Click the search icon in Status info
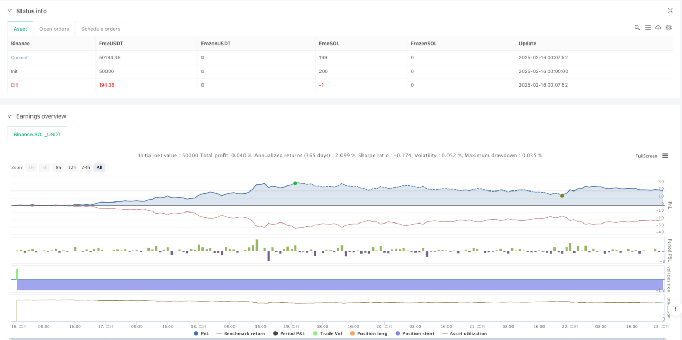Screen dimensions: 682x340 coord(637,28)
